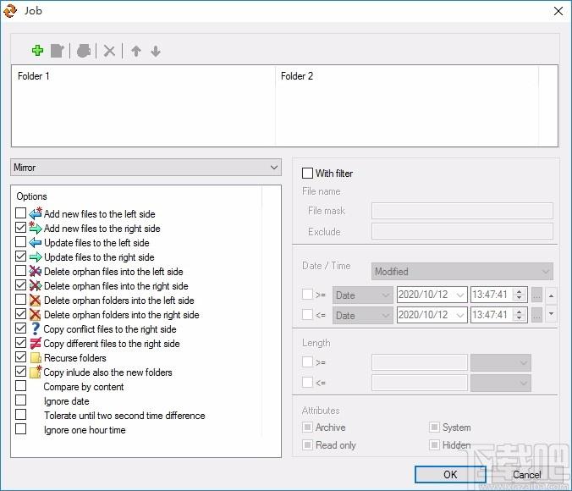Image resolution: width=572 pixels, height=491 pixels.
Task: Toggle the System attribute checkbox
Action: (x=434, y=427)
